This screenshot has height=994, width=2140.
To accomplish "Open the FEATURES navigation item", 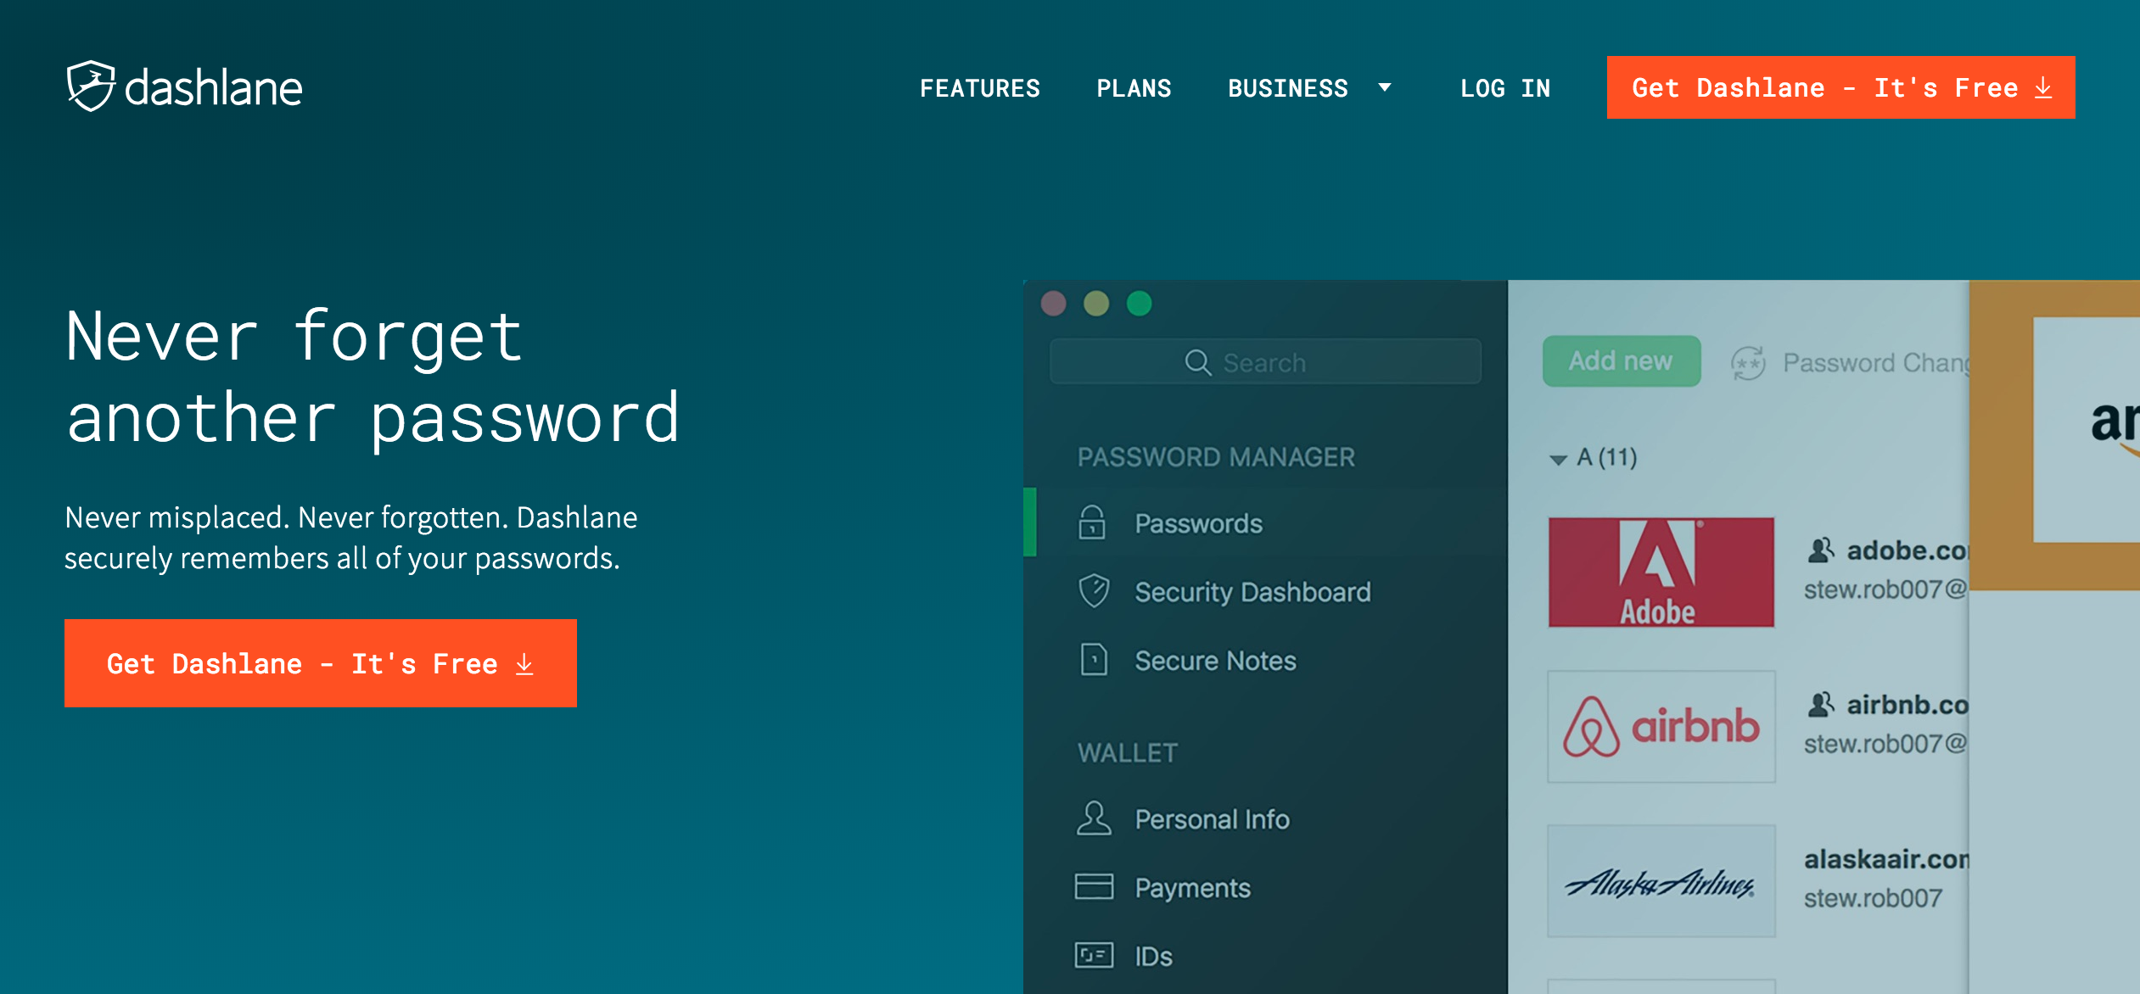I will (980, 88).
